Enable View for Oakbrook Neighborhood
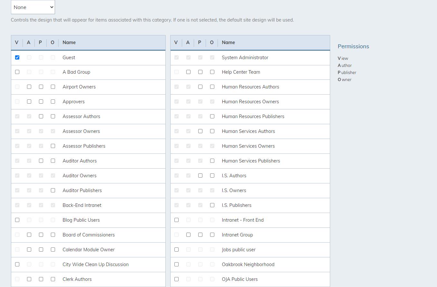This screenshot has width=437, height=287. 177,264
